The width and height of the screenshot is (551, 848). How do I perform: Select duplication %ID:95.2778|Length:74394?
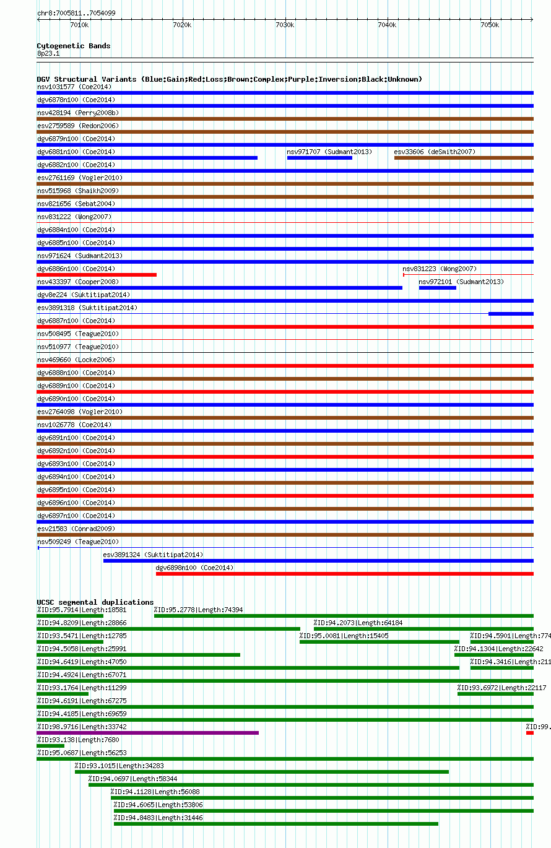coord(199,610)
